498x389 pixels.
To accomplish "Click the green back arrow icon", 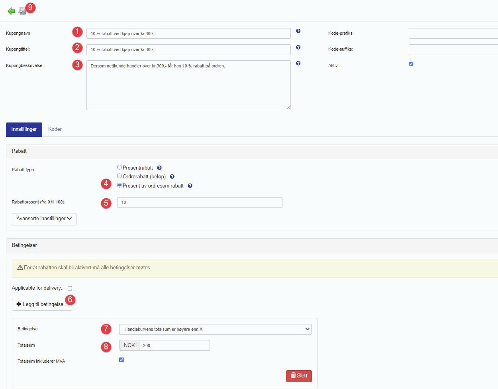I will click(11, 11).
